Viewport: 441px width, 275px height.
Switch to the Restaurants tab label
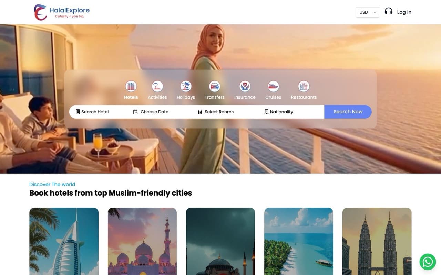coord(304,97)
